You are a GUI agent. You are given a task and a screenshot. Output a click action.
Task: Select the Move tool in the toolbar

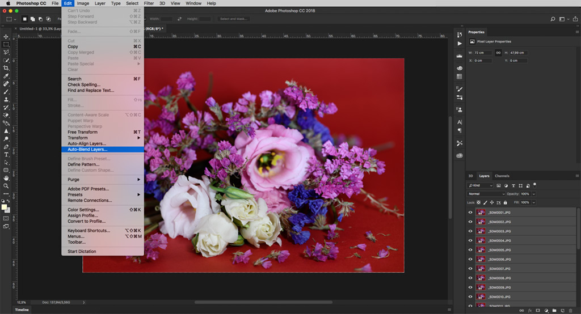coord(6,36)
